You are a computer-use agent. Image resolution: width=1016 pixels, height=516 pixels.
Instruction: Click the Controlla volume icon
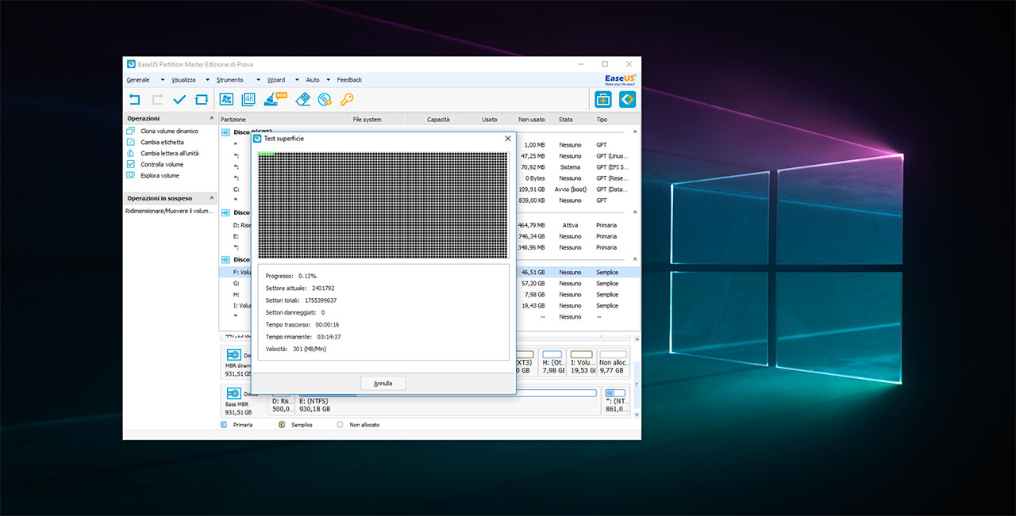132,164
